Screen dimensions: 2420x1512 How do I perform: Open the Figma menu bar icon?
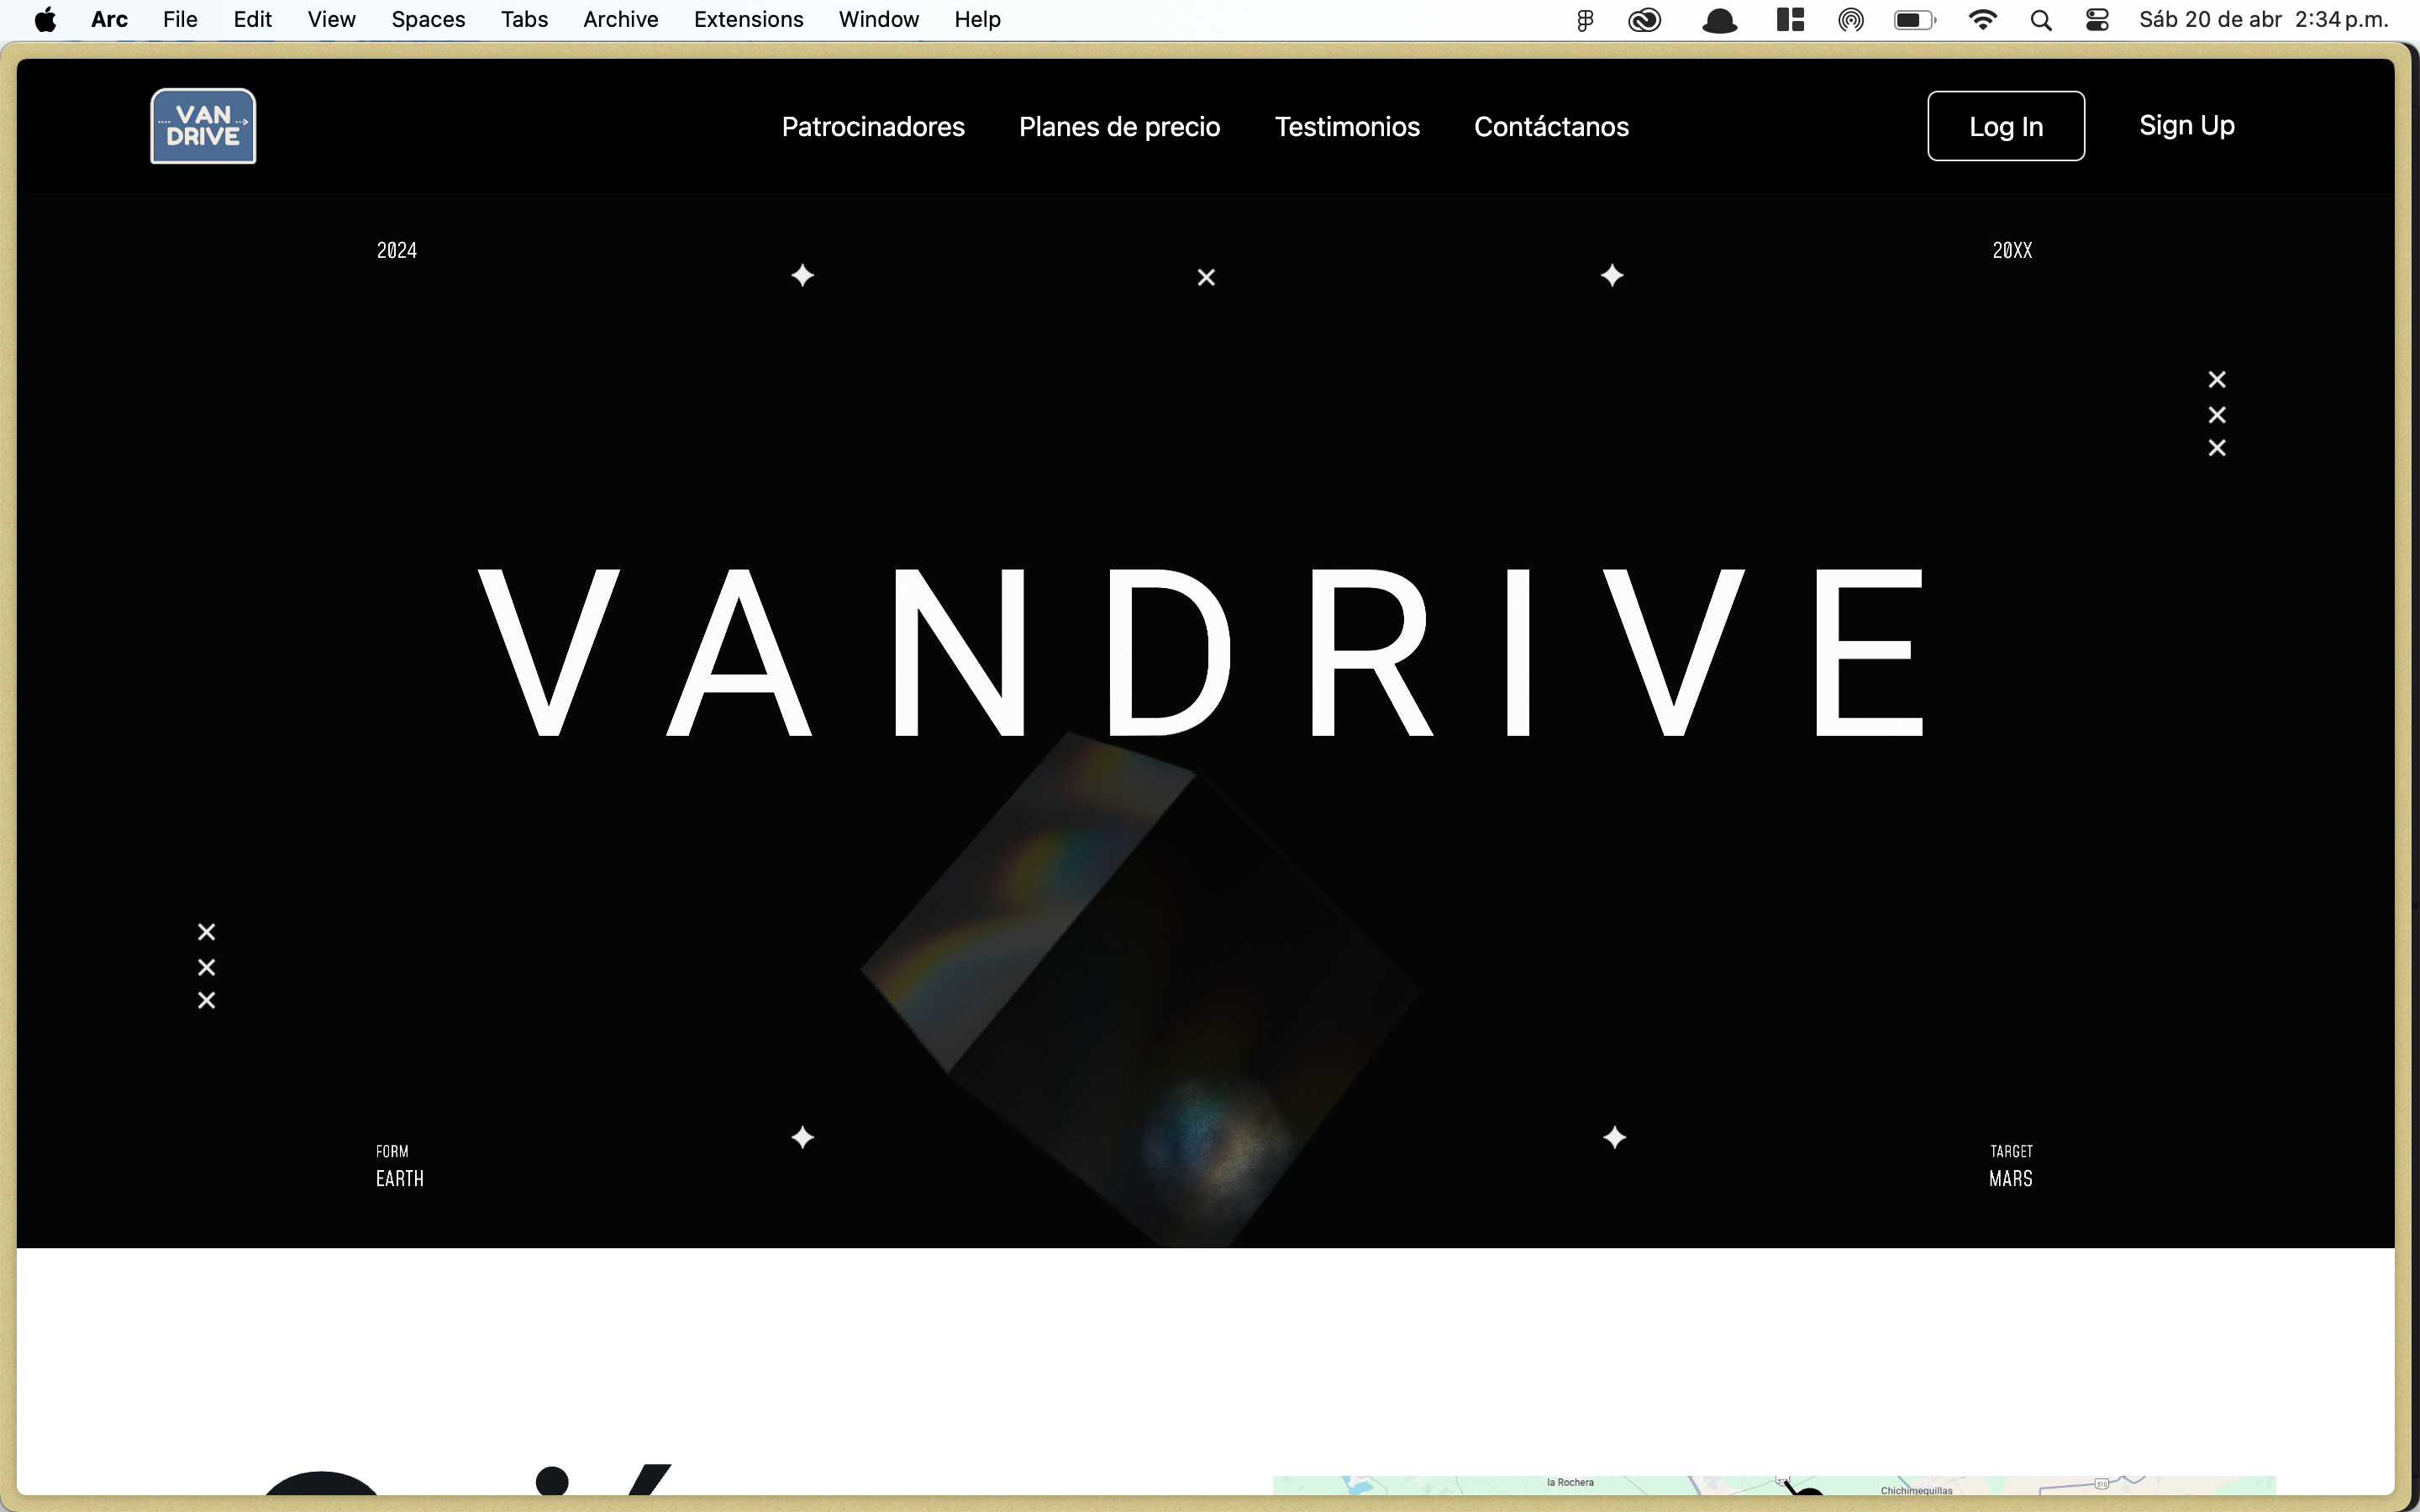coord(1585,20)
